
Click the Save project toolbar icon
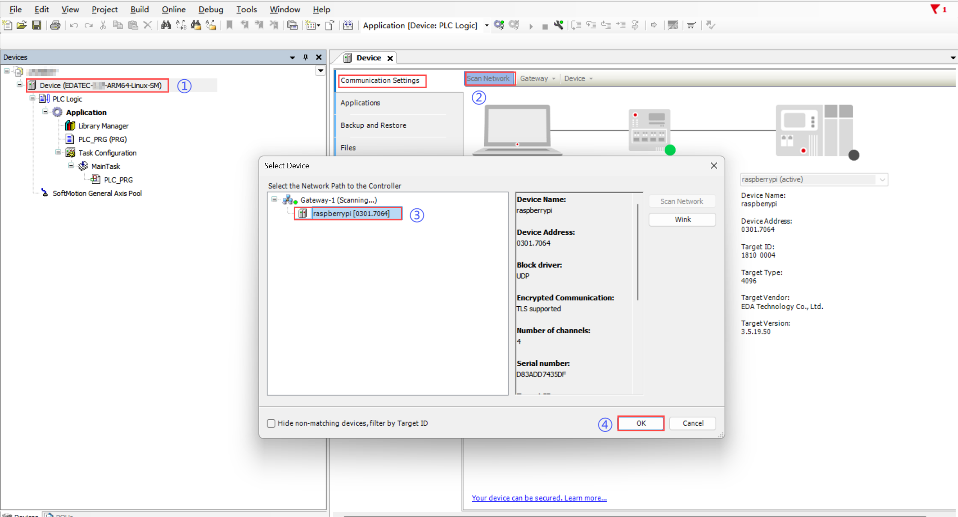click(x=37, y=25)
